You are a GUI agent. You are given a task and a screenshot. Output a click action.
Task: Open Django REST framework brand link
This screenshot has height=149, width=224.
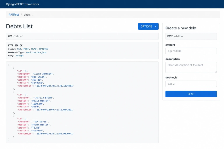(22, 4)
